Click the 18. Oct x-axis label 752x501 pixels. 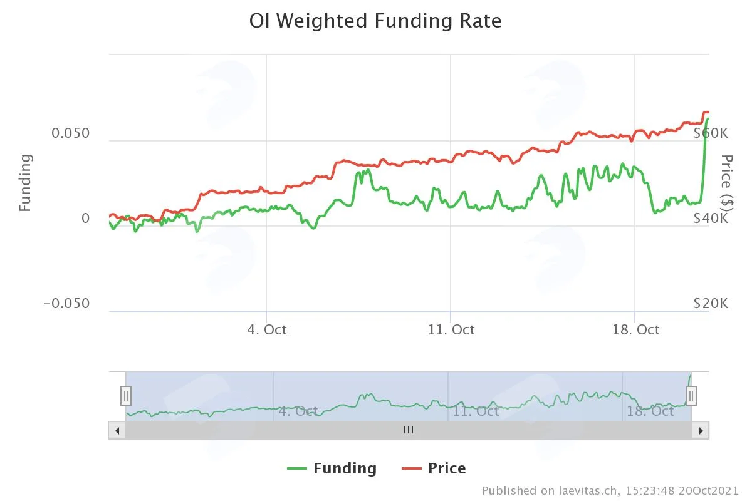click(635, 329)
